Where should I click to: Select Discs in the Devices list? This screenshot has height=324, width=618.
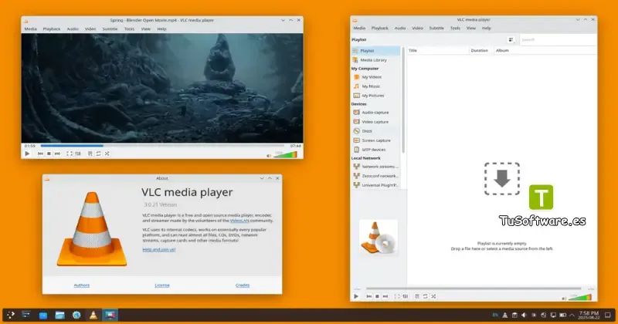375,131
